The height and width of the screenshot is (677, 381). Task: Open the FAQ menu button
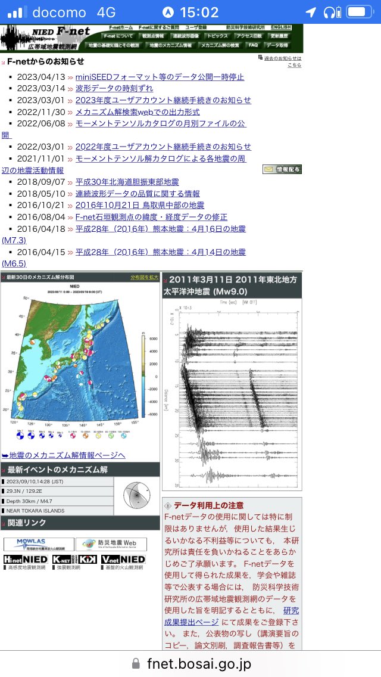pos(253,45)
